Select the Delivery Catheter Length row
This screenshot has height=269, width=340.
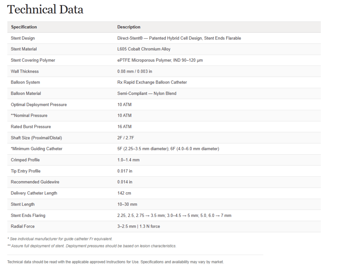(x=164, y=193)
